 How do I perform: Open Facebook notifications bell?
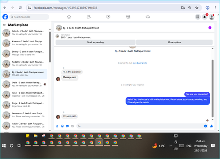(x=205, y=17)
